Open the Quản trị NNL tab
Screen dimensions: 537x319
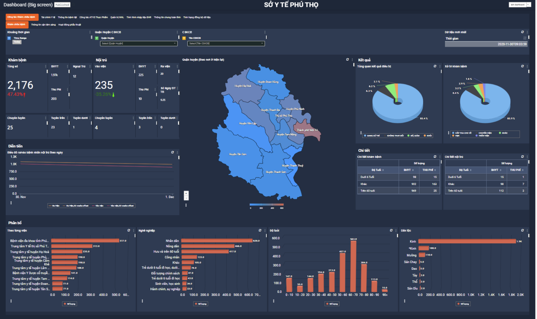117,17
